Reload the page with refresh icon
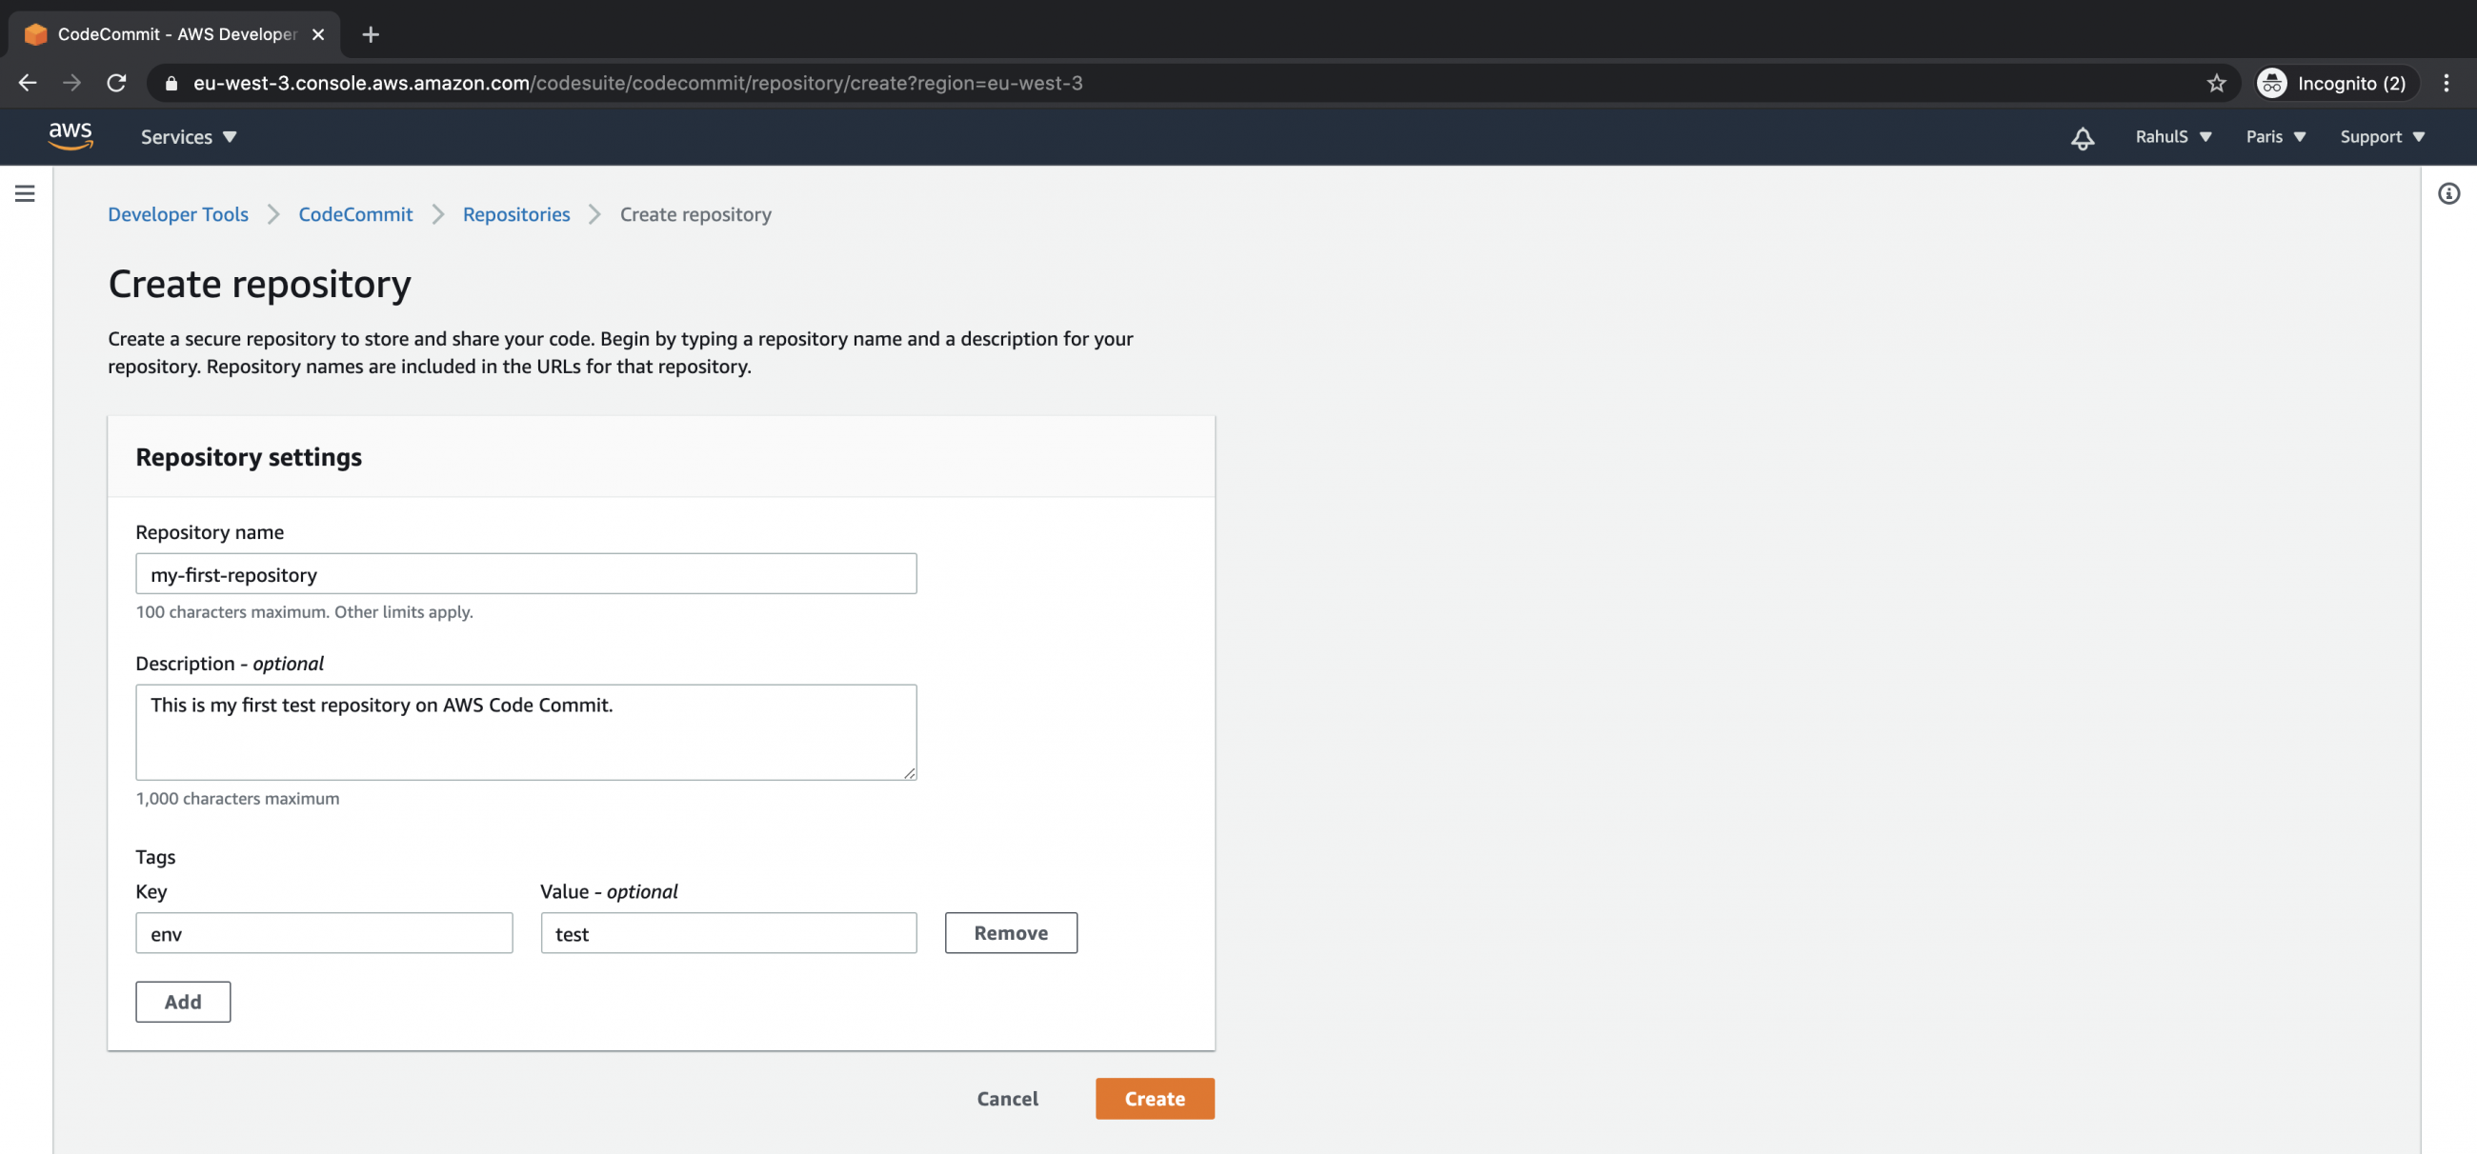2477x1154 pixels. pos(116,83)
